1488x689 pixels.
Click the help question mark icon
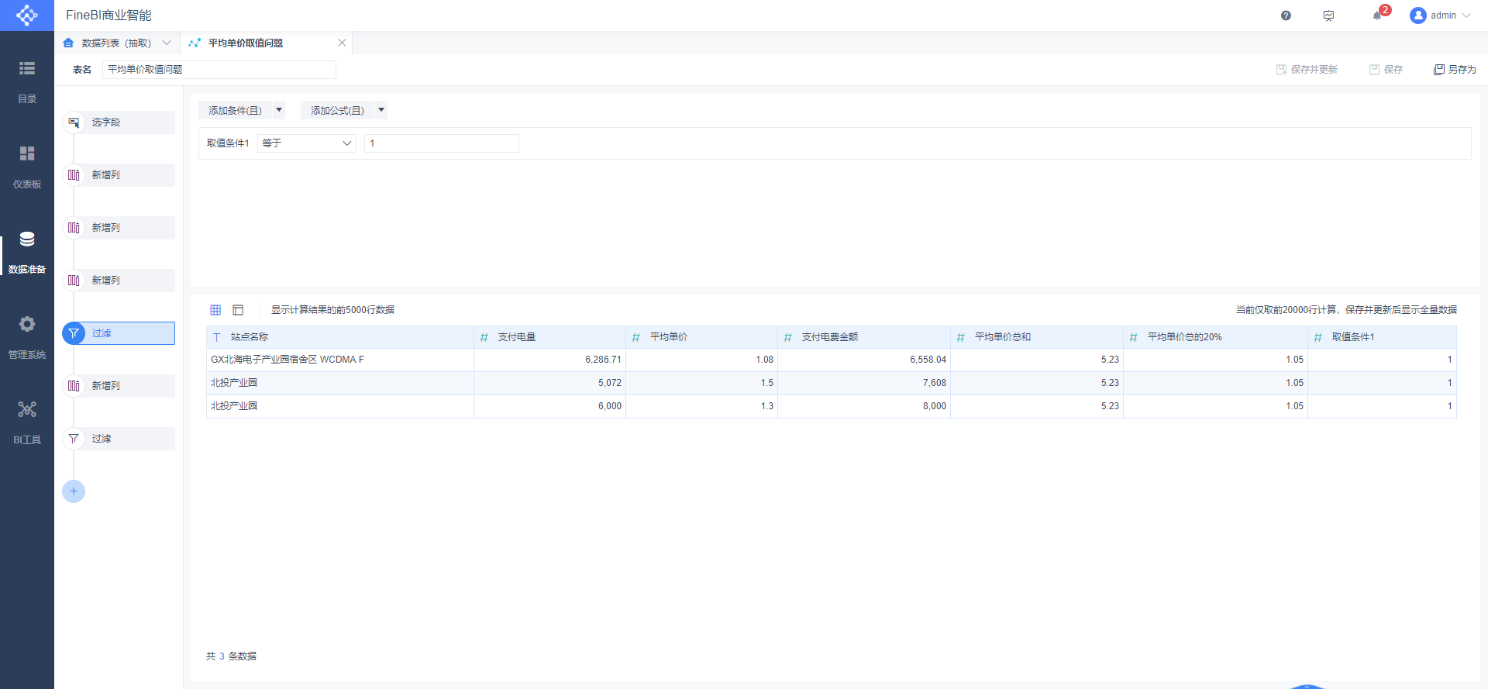(x=1286, y=16)
